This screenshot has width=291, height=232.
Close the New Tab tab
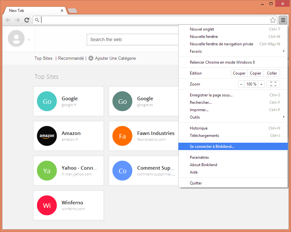(62, 11)
